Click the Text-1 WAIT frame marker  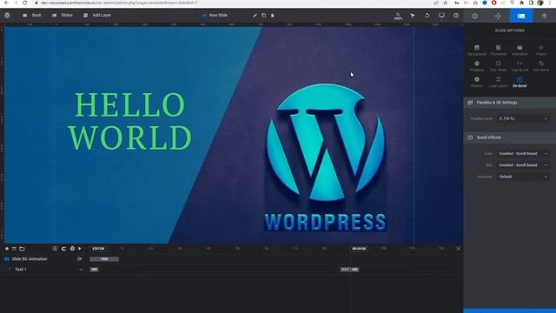pyautogui.click(x=345, y=270)
